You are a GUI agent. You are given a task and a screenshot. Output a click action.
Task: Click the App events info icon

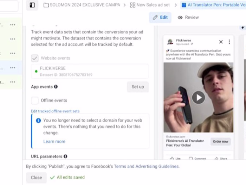[56, 87]
